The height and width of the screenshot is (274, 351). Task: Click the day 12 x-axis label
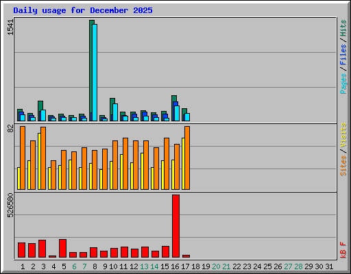(134, 266)
